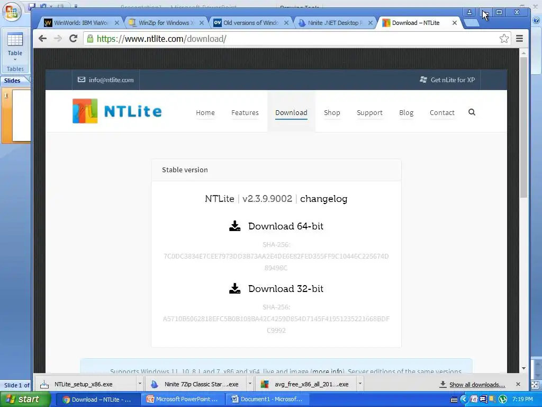Open the PowerPoint Slides pane tab
542x407 pixels.
click(x=13, y=81)
